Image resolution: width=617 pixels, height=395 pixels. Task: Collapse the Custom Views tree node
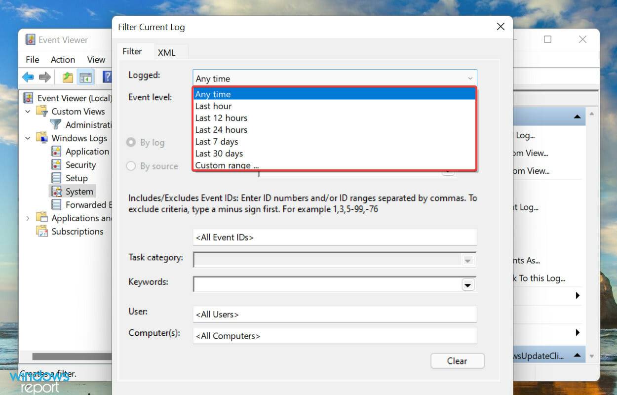pos(28,112)
